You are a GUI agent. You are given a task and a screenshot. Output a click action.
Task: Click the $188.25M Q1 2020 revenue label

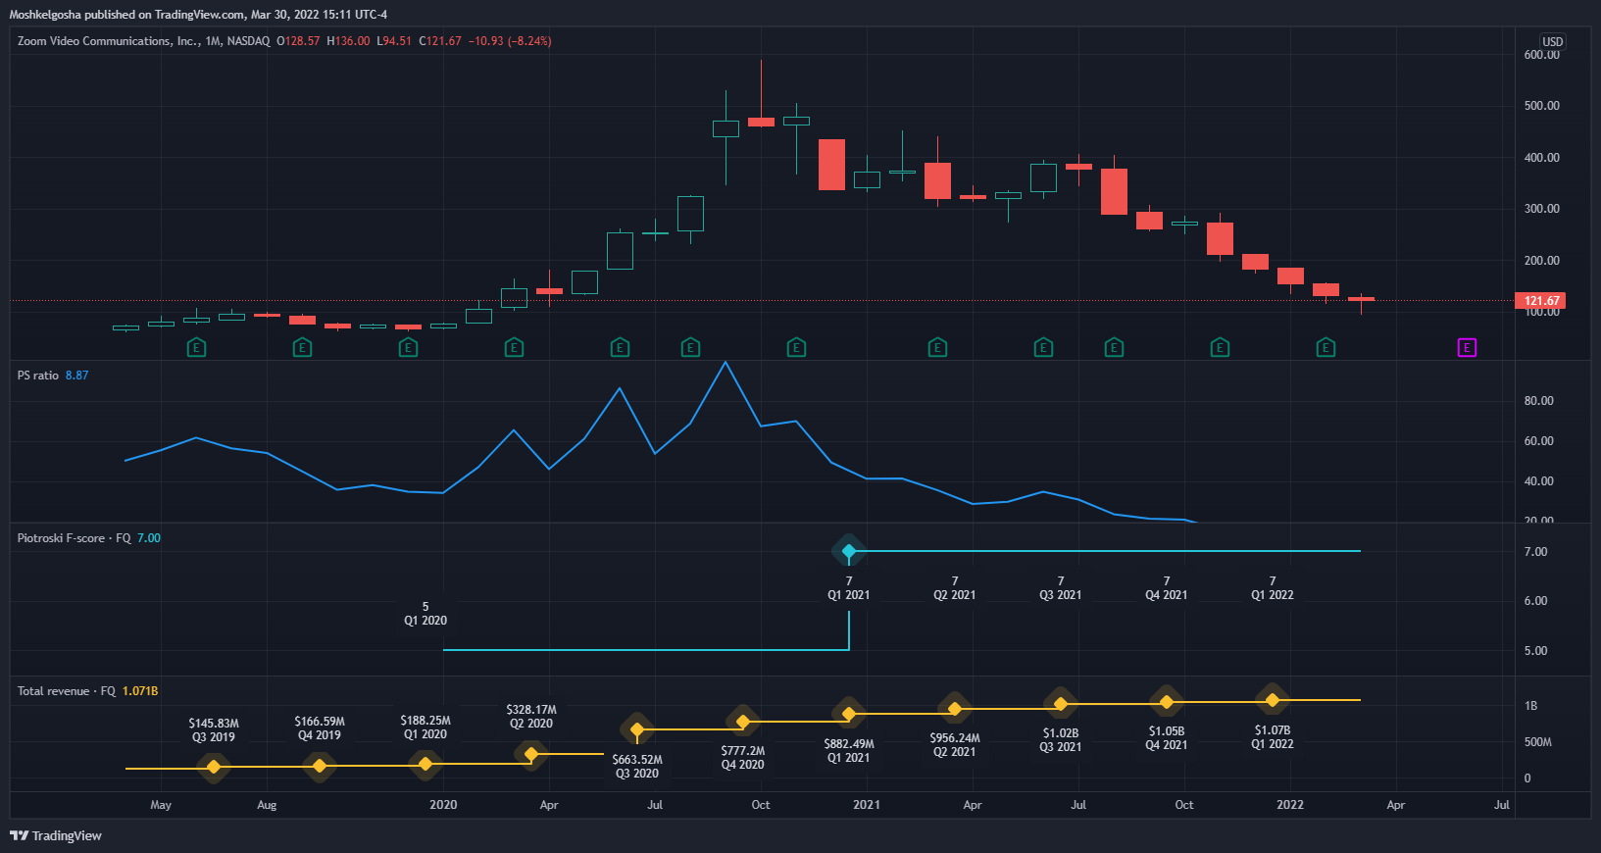(x=425, y=728)
